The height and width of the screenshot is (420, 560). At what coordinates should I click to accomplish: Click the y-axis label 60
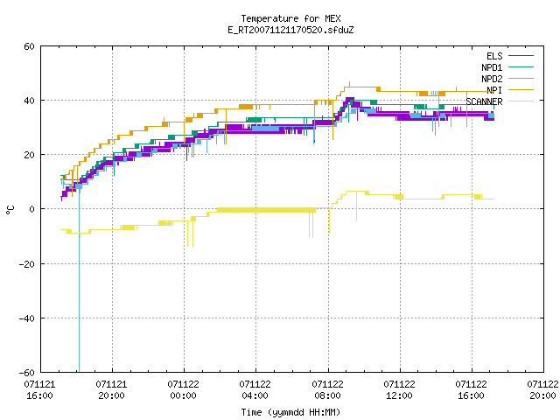[29, 46]
